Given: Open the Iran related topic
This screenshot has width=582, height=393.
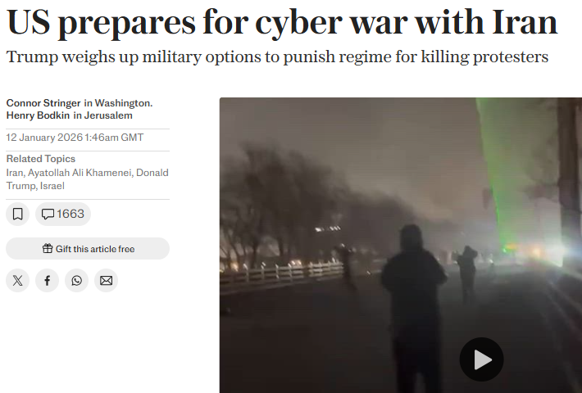Looking at the screenshot, I should [15, 173].
